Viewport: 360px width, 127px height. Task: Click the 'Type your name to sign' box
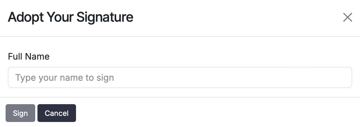pyautogui.click(x=180, y=77)
